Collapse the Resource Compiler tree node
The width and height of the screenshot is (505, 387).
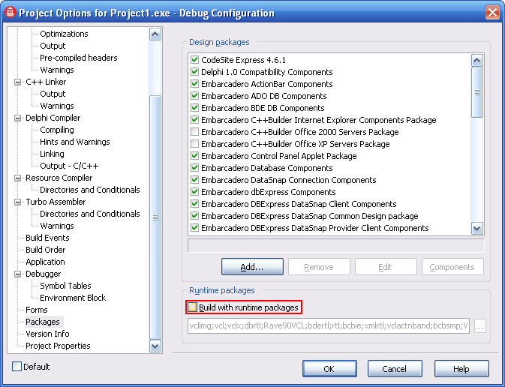click(18, 178)
